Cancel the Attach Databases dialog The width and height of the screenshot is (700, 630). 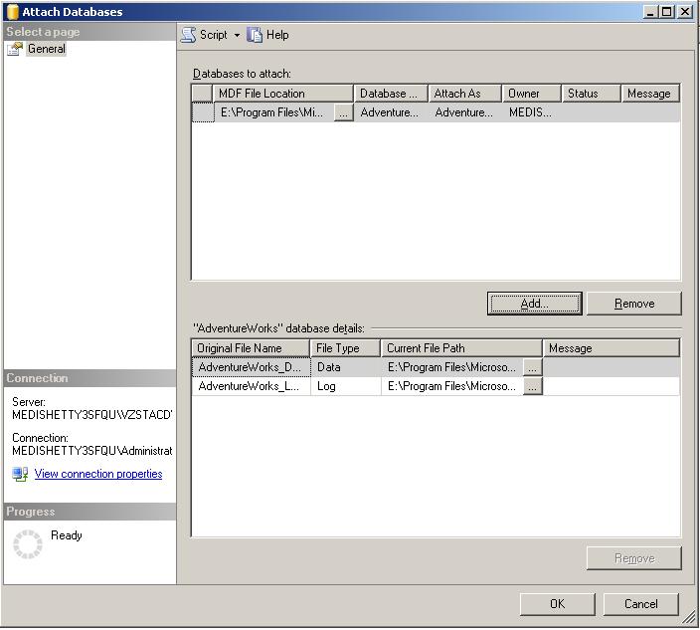(640, 603)
